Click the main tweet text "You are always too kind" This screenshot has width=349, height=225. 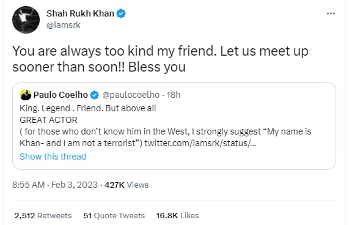point(83,51)
